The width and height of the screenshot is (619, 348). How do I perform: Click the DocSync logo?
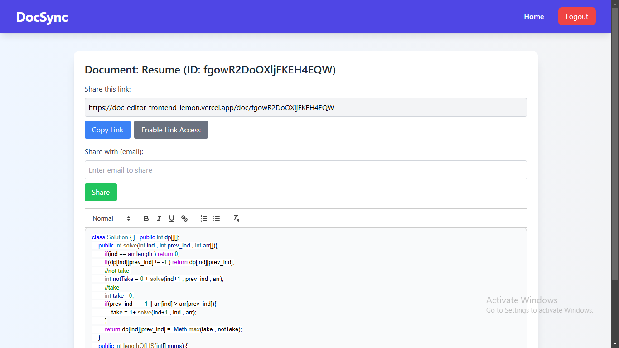(x=42, y=17)
